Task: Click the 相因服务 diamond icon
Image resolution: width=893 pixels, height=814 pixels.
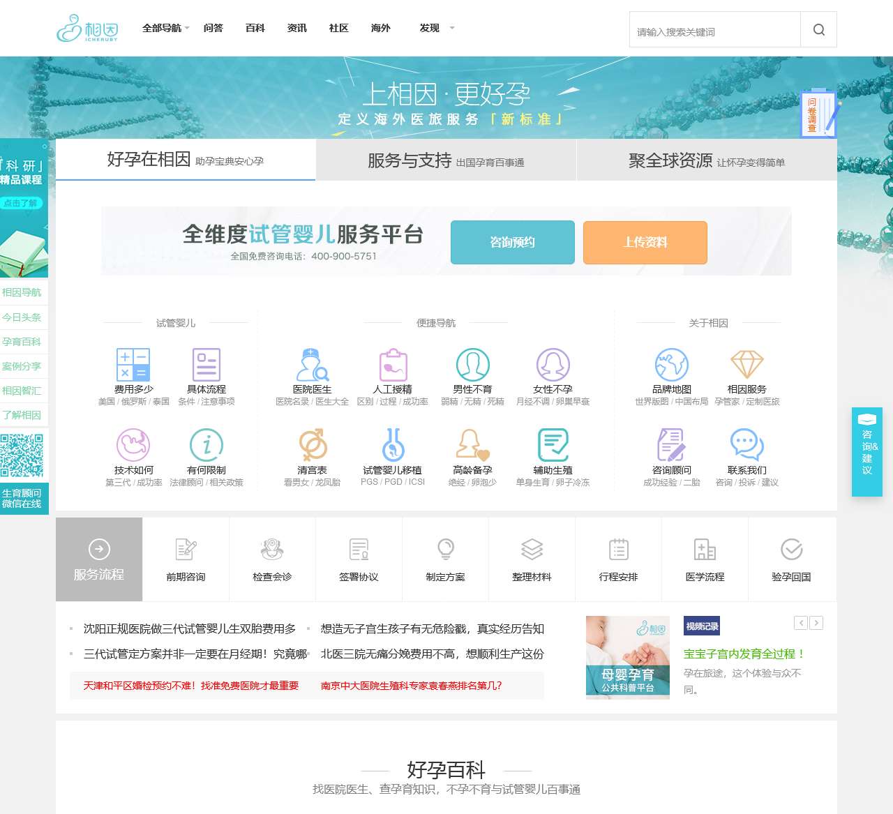Action: tap(746, 365)
